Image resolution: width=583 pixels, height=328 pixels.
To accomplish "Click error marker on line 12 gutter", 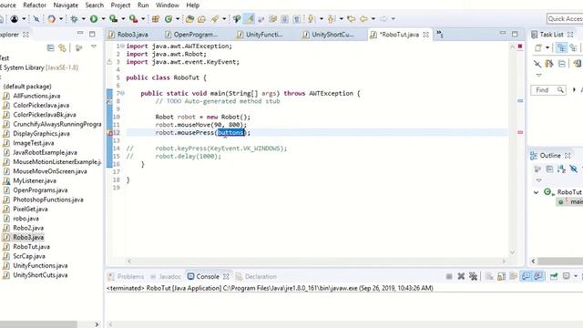I will click(109, 133).
